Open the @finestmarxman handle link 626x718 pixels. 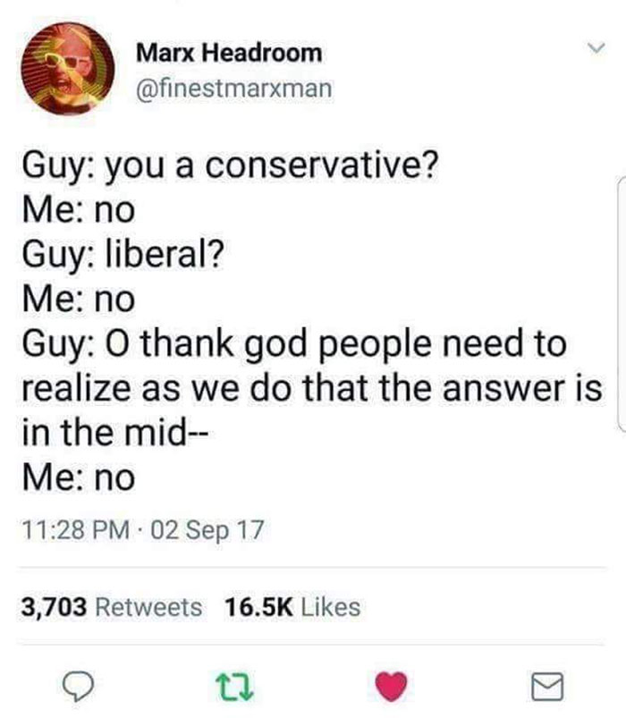234,89
